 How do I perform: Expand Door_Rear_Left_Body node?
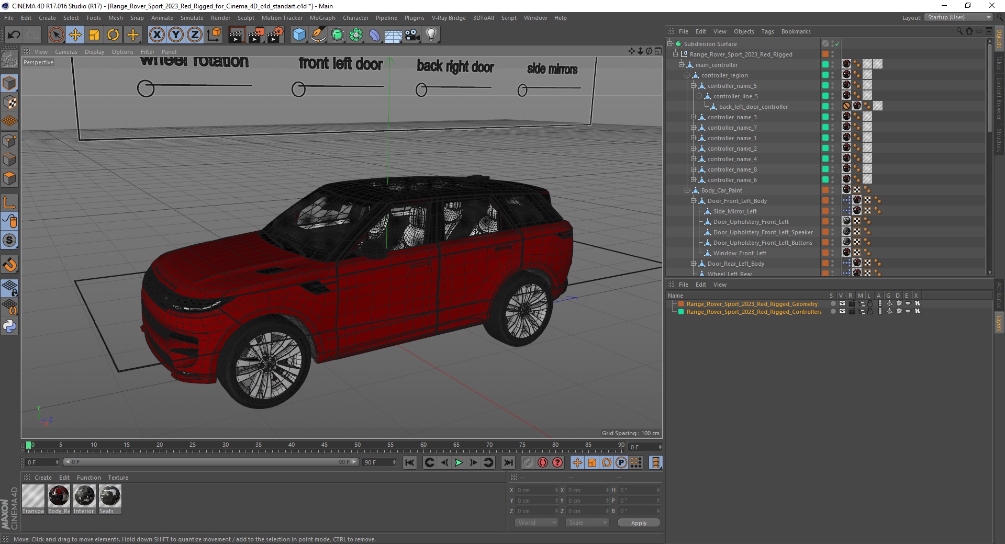694,264
